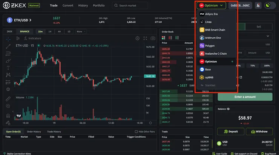Toggle the dark mode moon switch
Image resolution: width=279 pixels, height=155 pixels.
tap(270, 6)
